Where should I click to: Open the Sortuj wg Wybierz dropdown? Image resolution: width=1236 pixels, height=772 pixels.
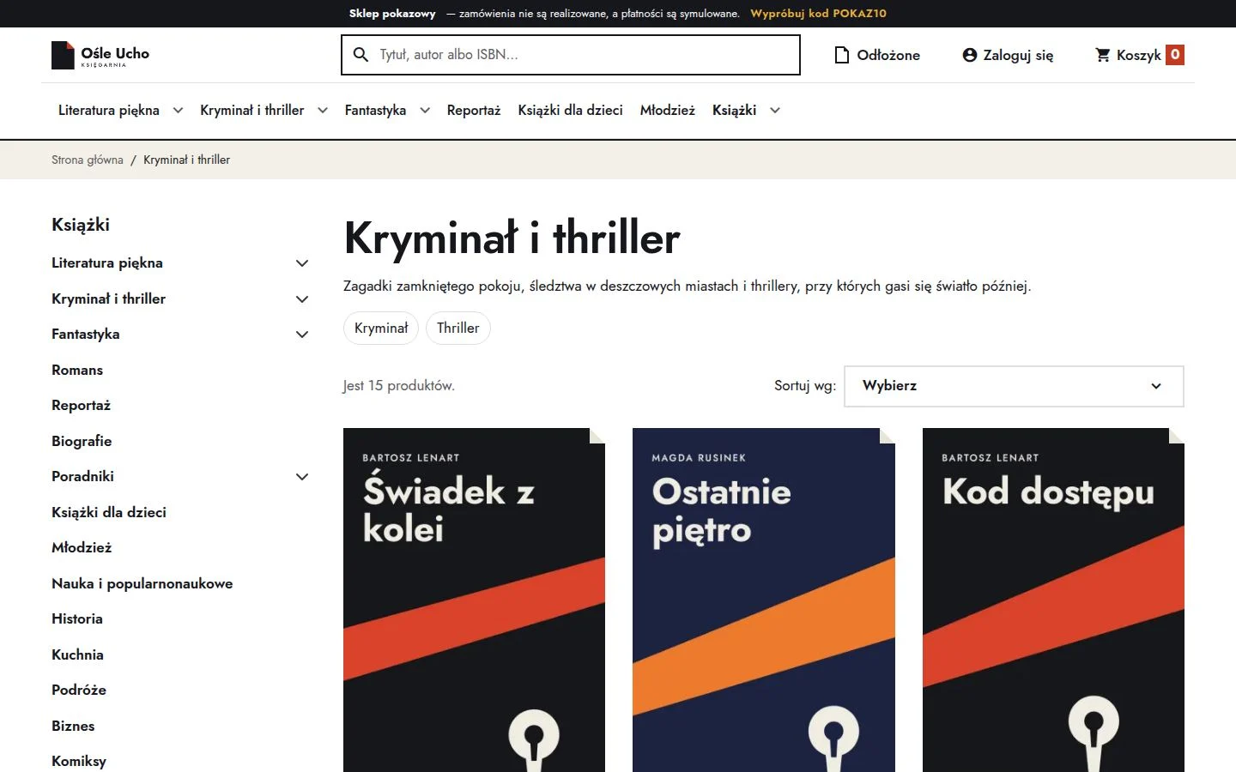(x=1014, y=386)
